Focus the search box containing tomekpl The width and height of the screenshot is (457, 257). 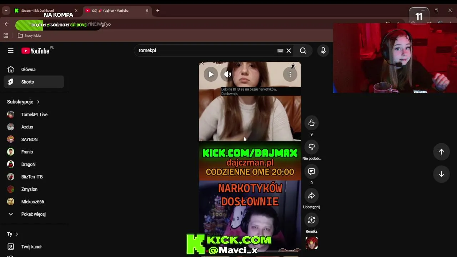pos(206,51)
